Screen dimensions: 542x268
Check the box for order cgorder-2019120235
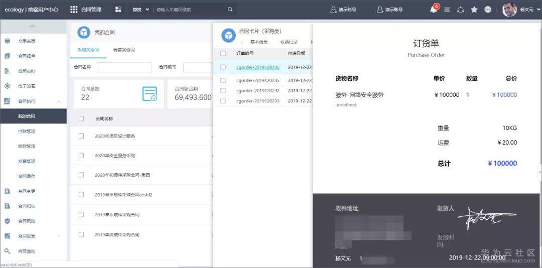(x=223, y=80)
